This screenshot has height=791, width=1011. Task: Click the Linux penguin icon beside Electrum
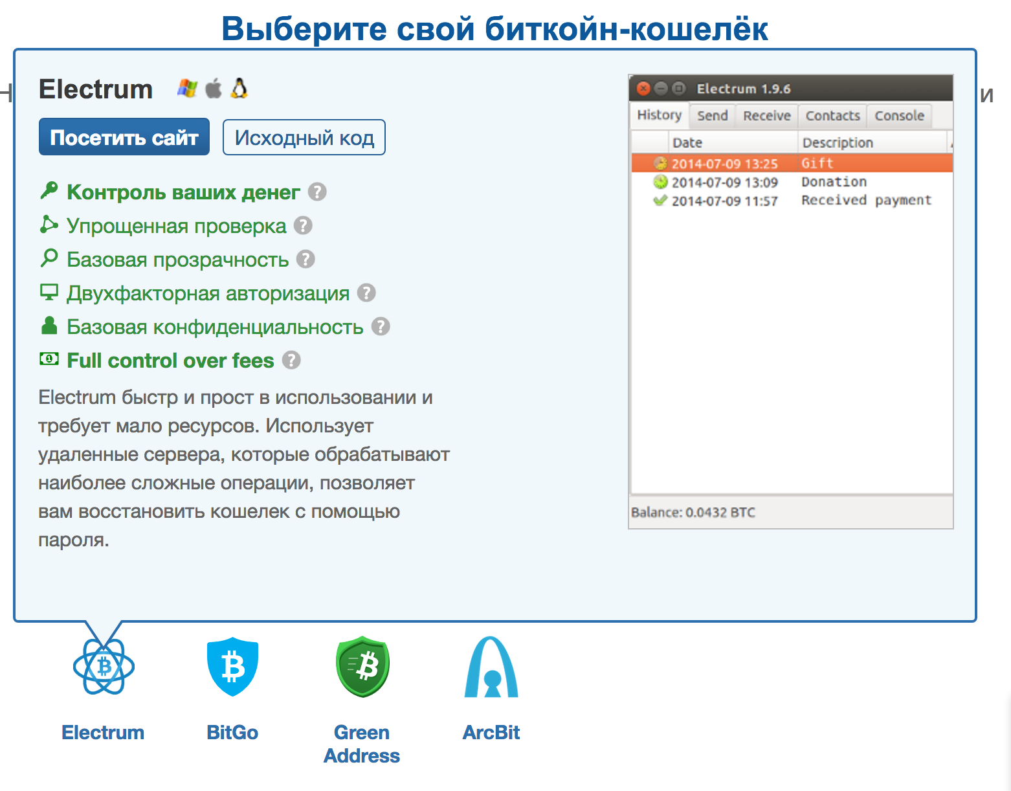coord(239,88)
